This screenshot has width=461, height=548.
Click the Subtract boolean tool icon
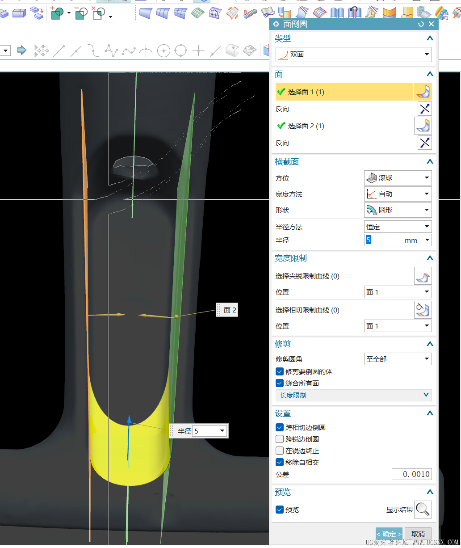tap(81, 13)
